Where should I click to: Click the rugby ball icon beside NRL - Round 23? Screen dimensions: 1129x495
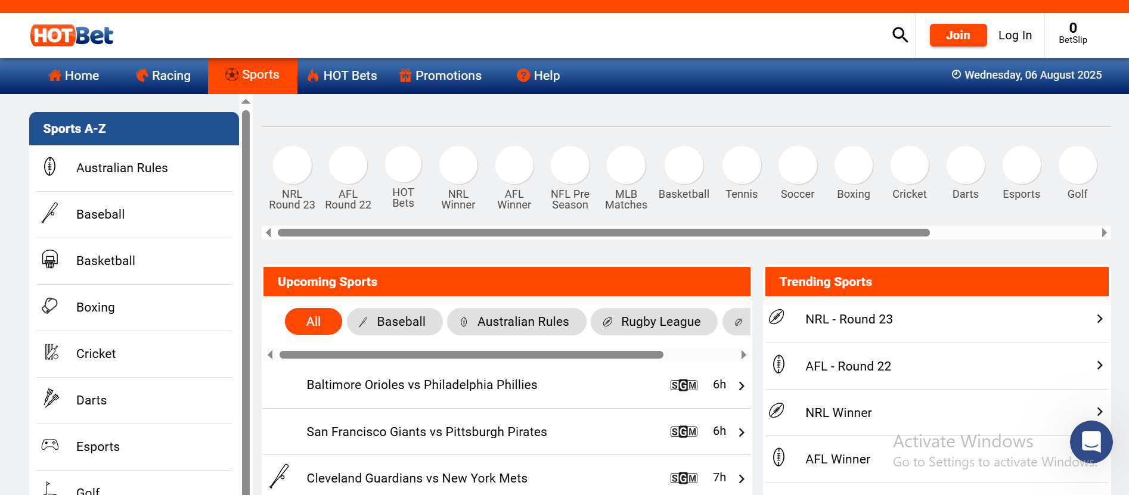click(x=777, y=317)
